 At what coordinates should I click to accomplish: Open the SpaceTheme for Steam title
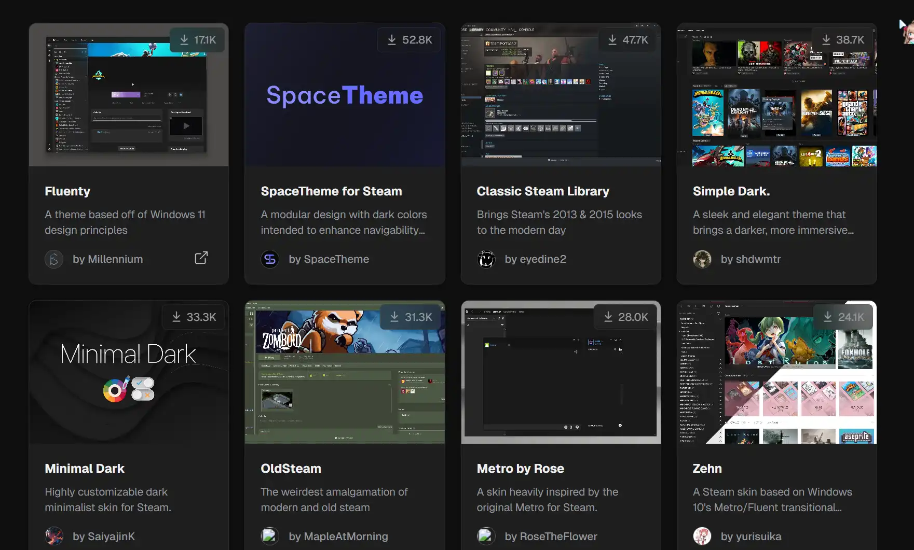pyautogui.click(x=331, y=191)
